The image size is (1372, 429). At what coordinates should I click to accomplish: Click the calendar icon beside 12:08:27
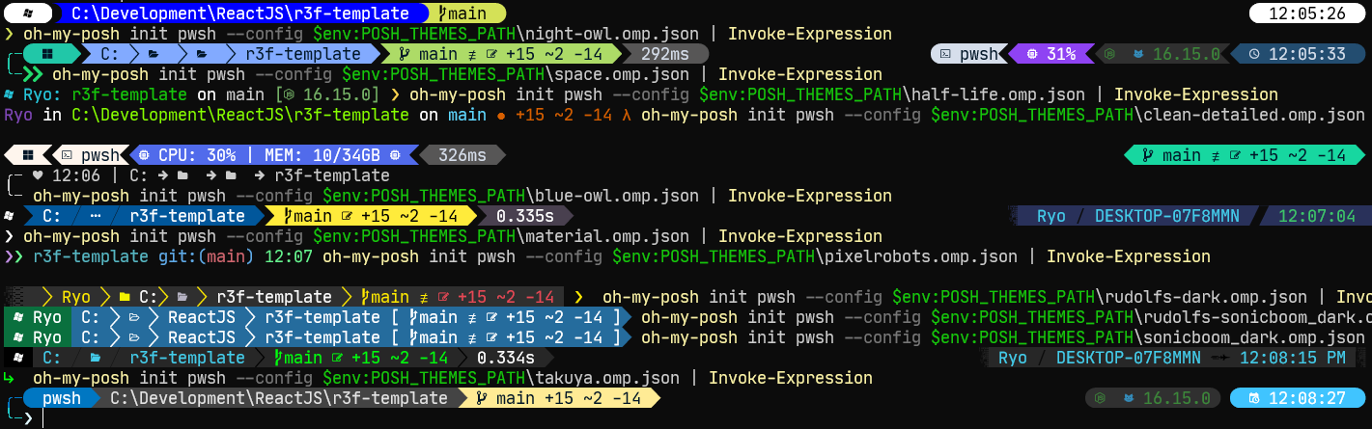click(x=1252, y=398)
